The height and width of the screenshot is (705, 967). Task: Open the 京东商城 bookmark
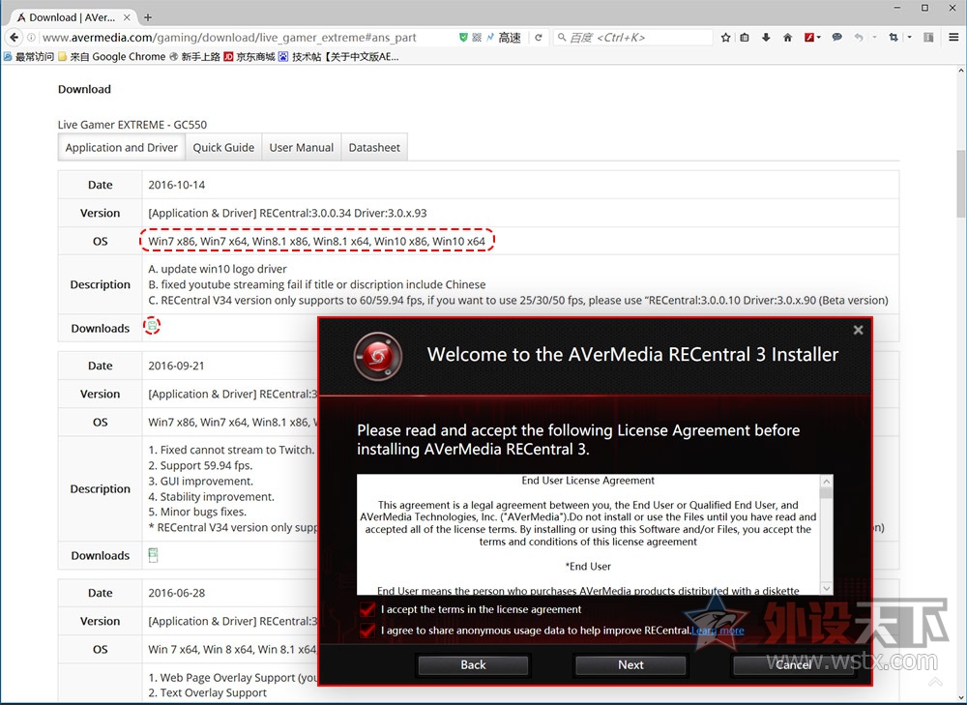coord(249,57)
